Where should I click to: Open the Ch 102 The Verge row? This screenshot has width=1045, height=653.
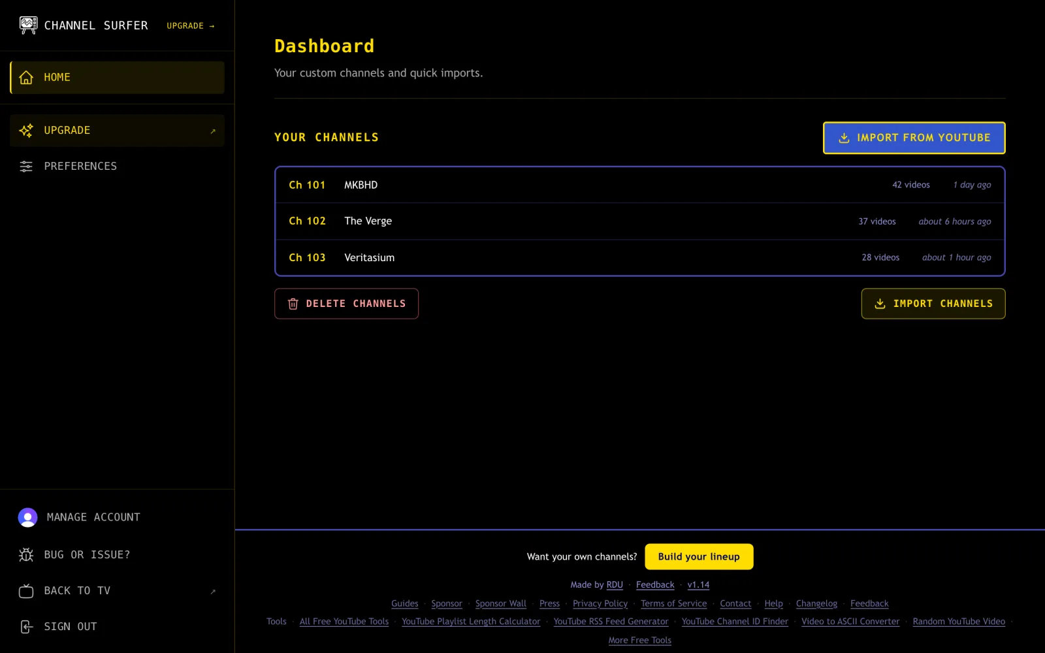[640, 221]
